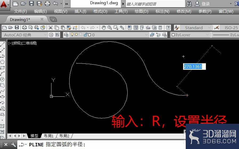Image resolution: width=239 pixels, height=149 pixels.
Task: Click the search keyword input field
Action: (x=155, y=4)
